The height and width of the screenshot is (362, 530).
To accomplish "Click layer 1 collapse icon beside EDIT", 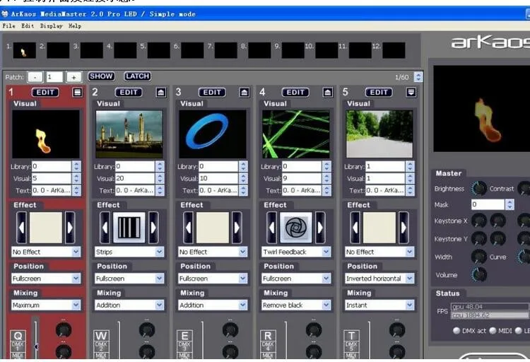I will coord(78,93).
